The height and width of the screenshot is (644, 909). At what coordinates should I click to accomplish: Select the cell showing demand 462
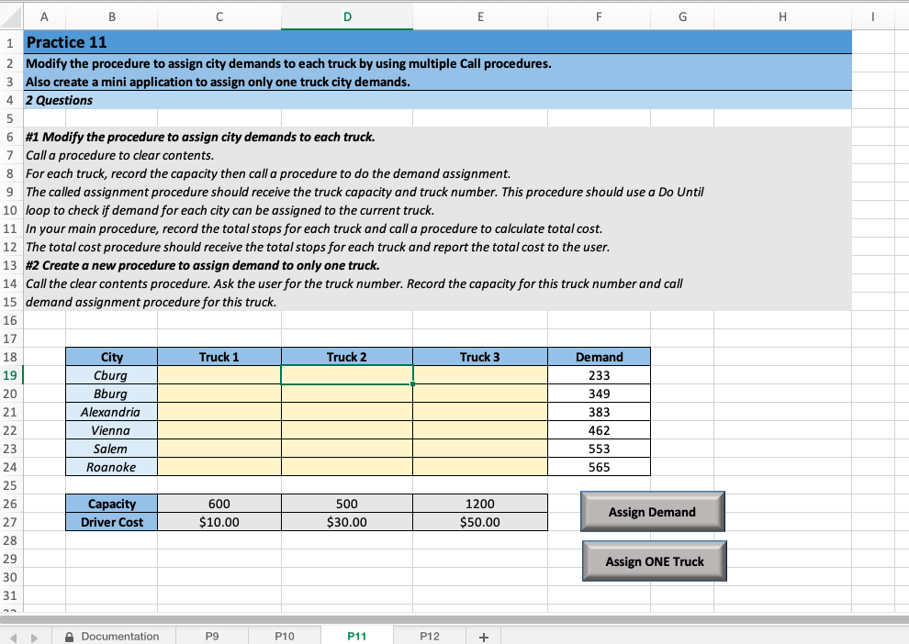[x=599, y=429]
